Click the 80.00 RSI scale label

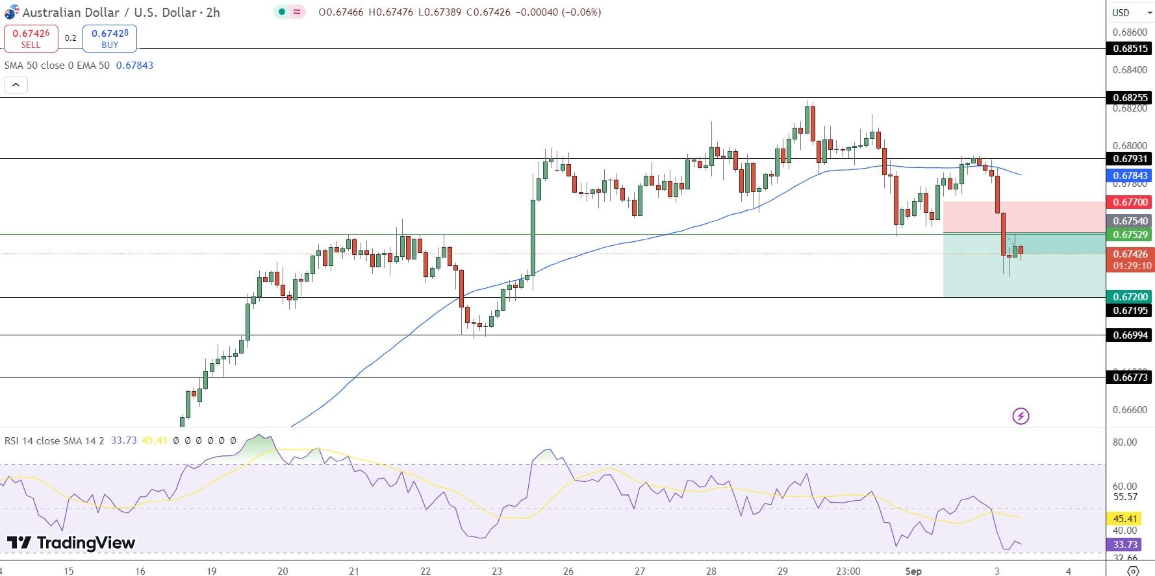point(1124,442)
